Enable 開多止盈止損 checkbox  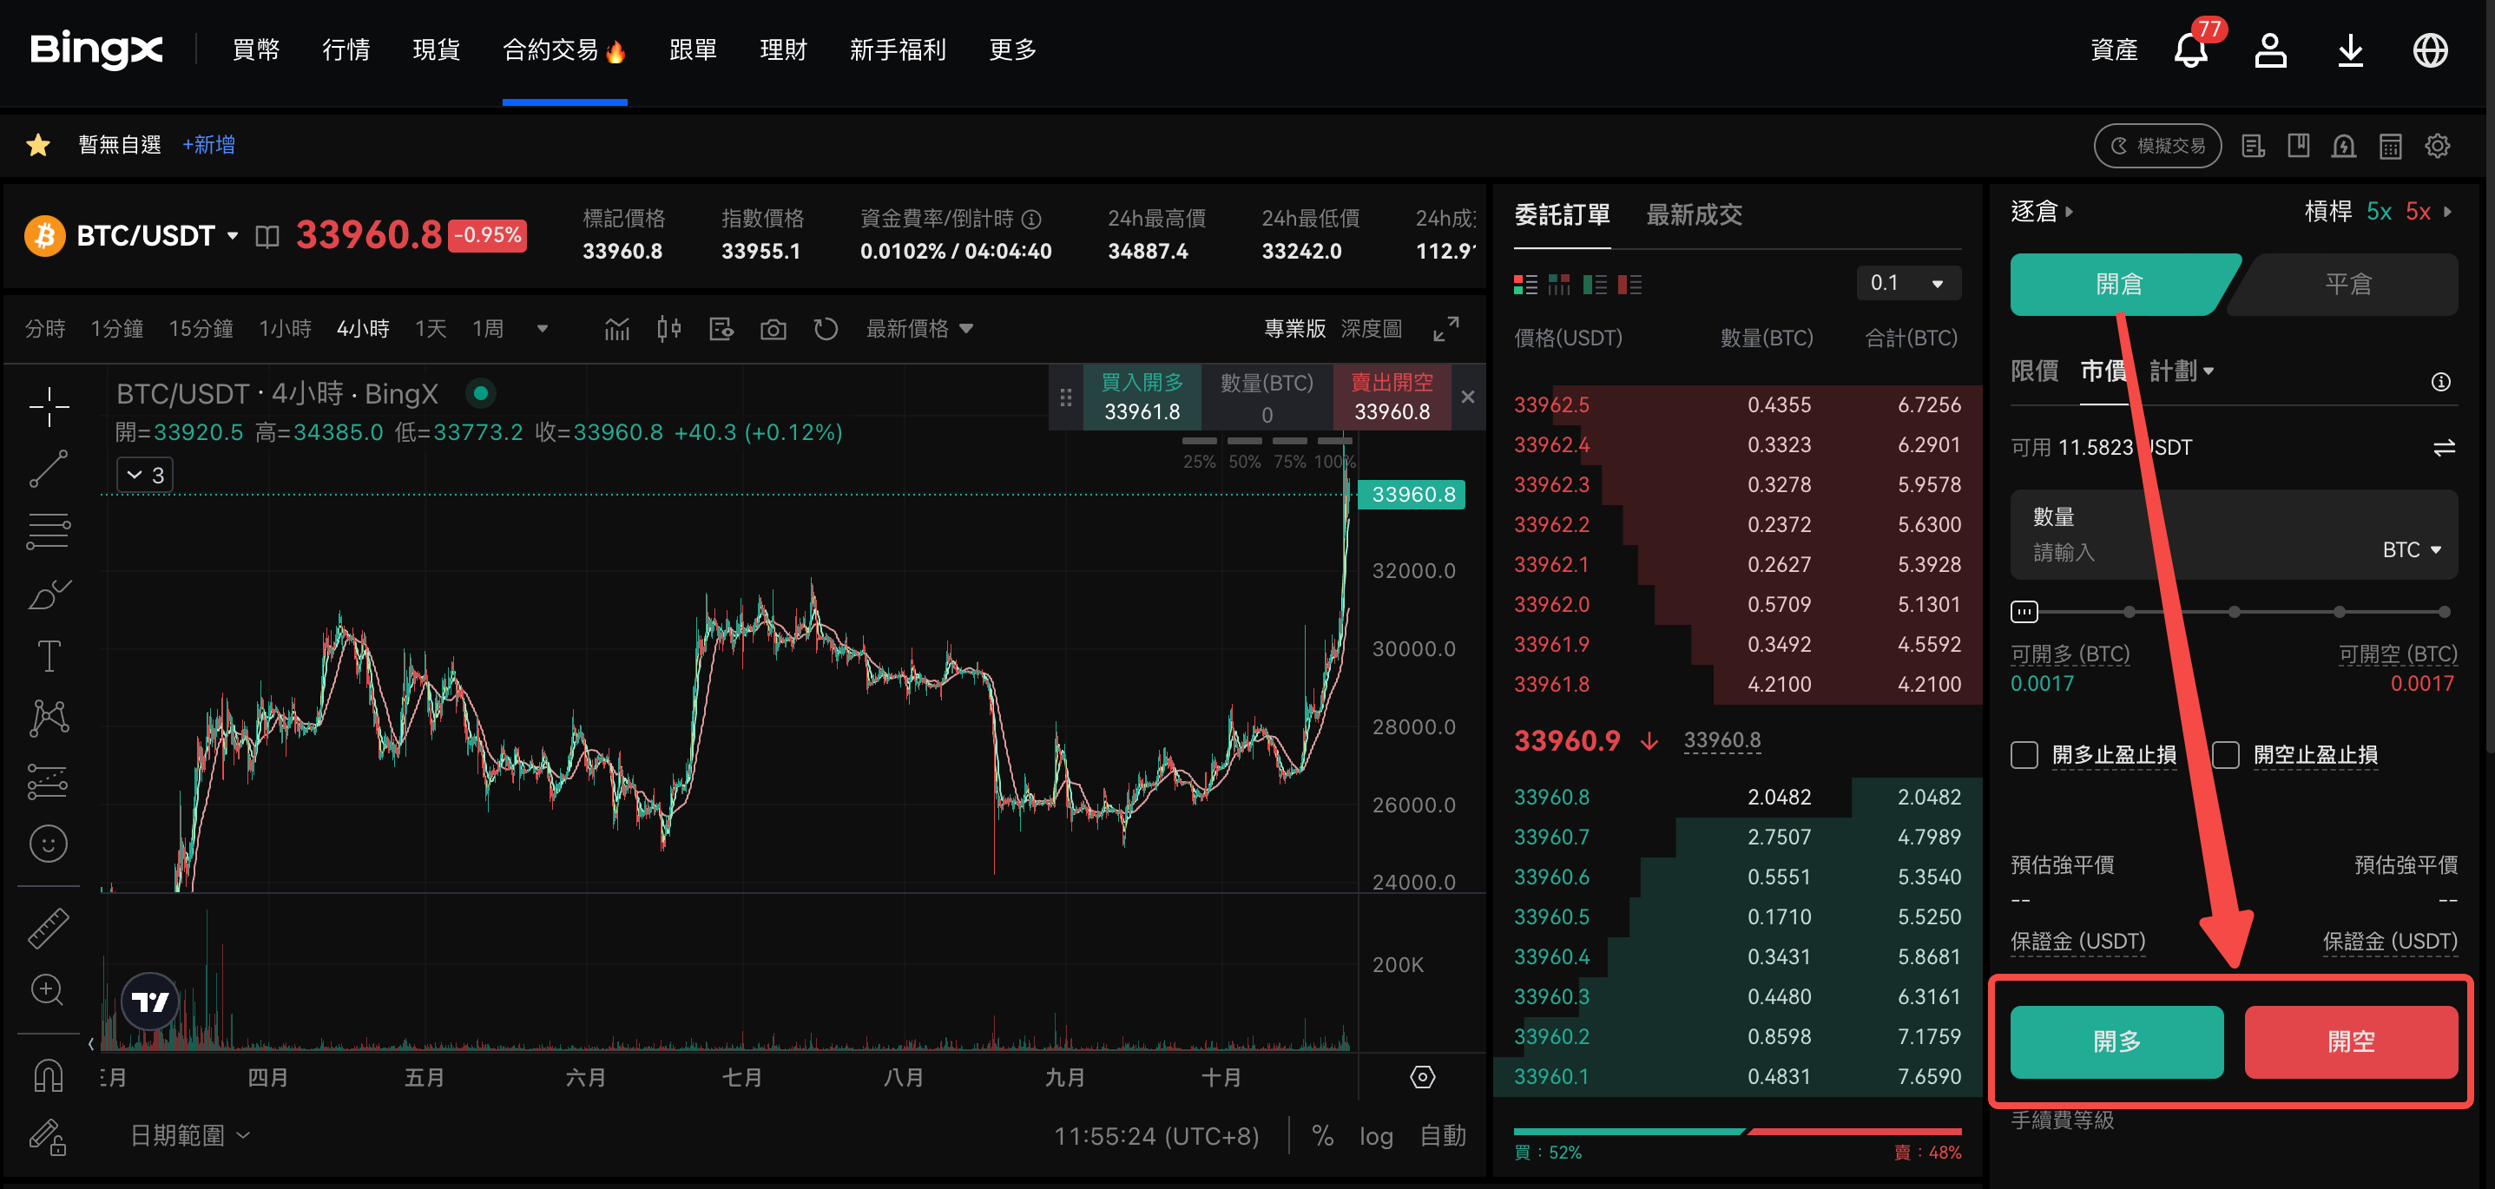pos(2024,754)
